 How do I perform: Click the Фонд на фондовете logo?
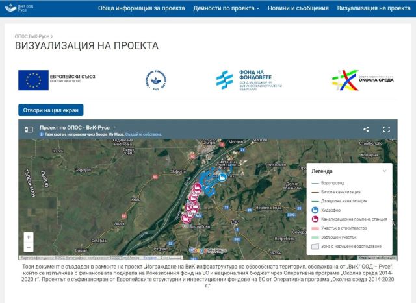click(x=249, y=80)
